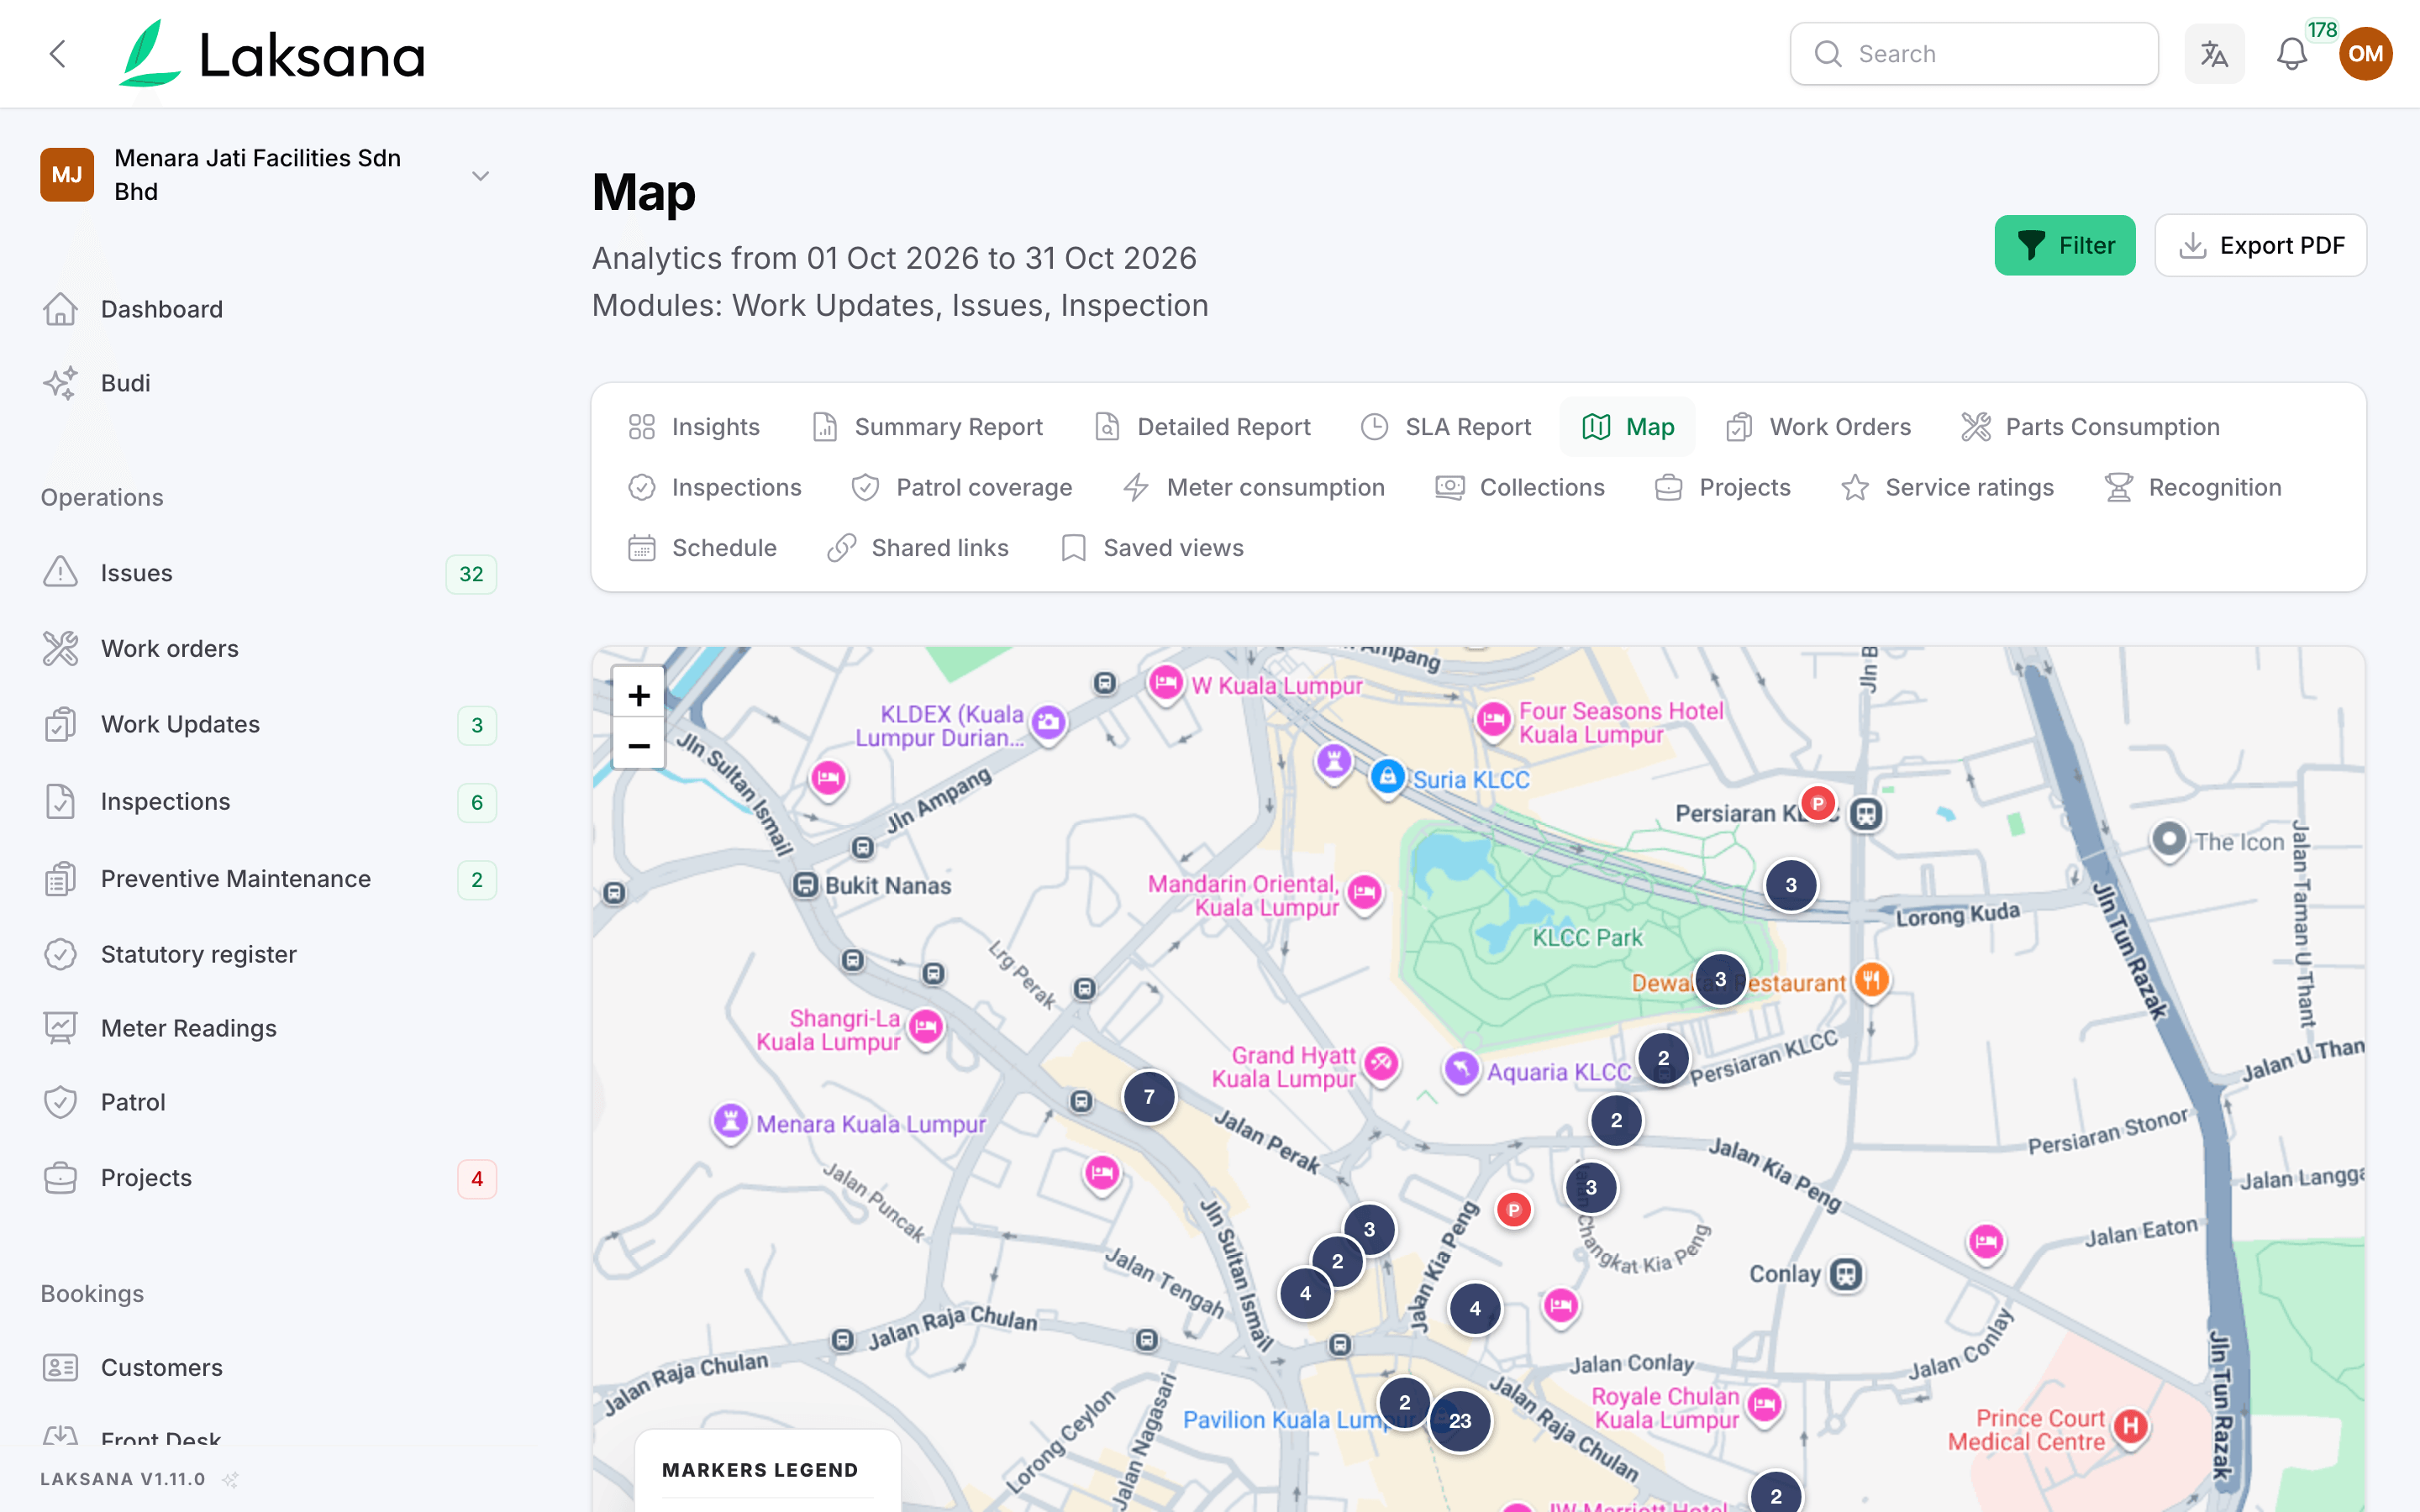2420x1512 pixels.
Task: Open the Meter consumption tab
Action: (1254, 488)
